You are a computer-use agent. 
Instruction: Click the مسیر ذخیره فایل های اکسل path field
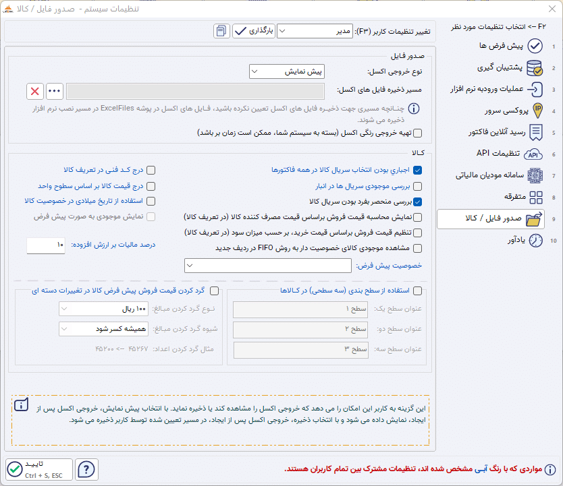195,92
